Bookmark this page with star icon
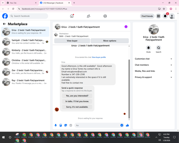The image size is (179, 143). tap(164, 9)
